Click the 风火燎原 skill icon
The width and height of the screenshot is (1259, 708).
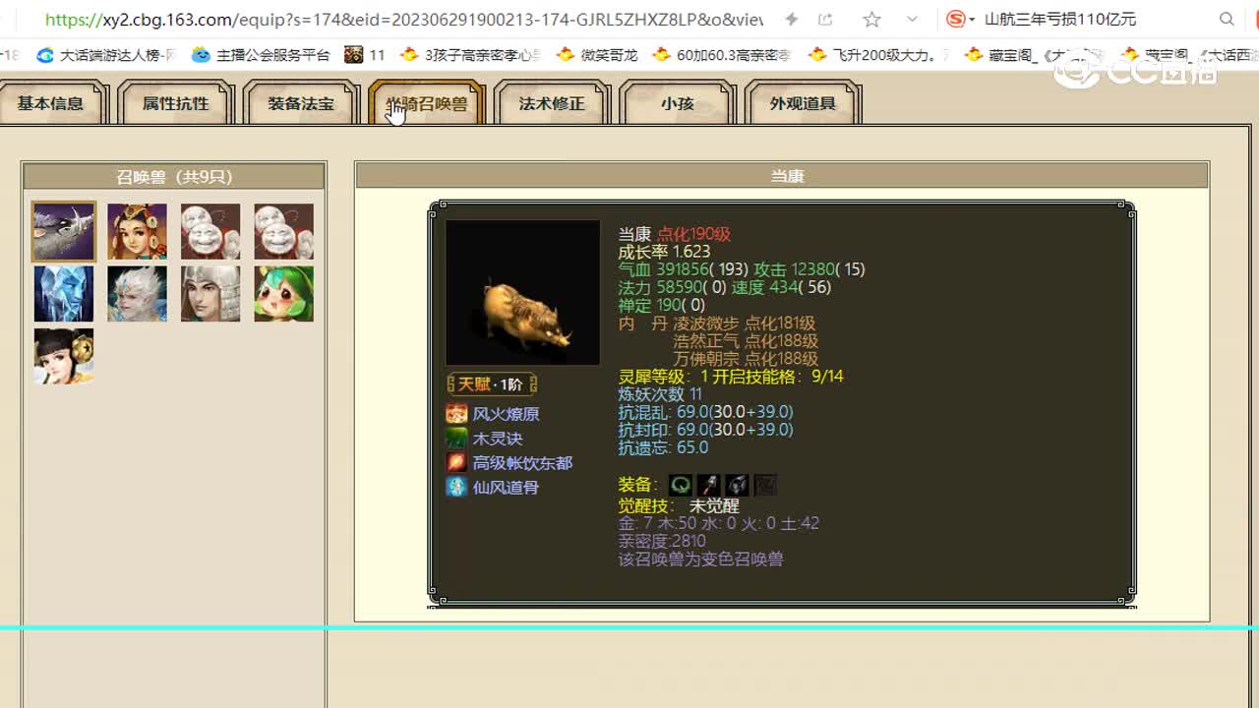tap(456, 414)
